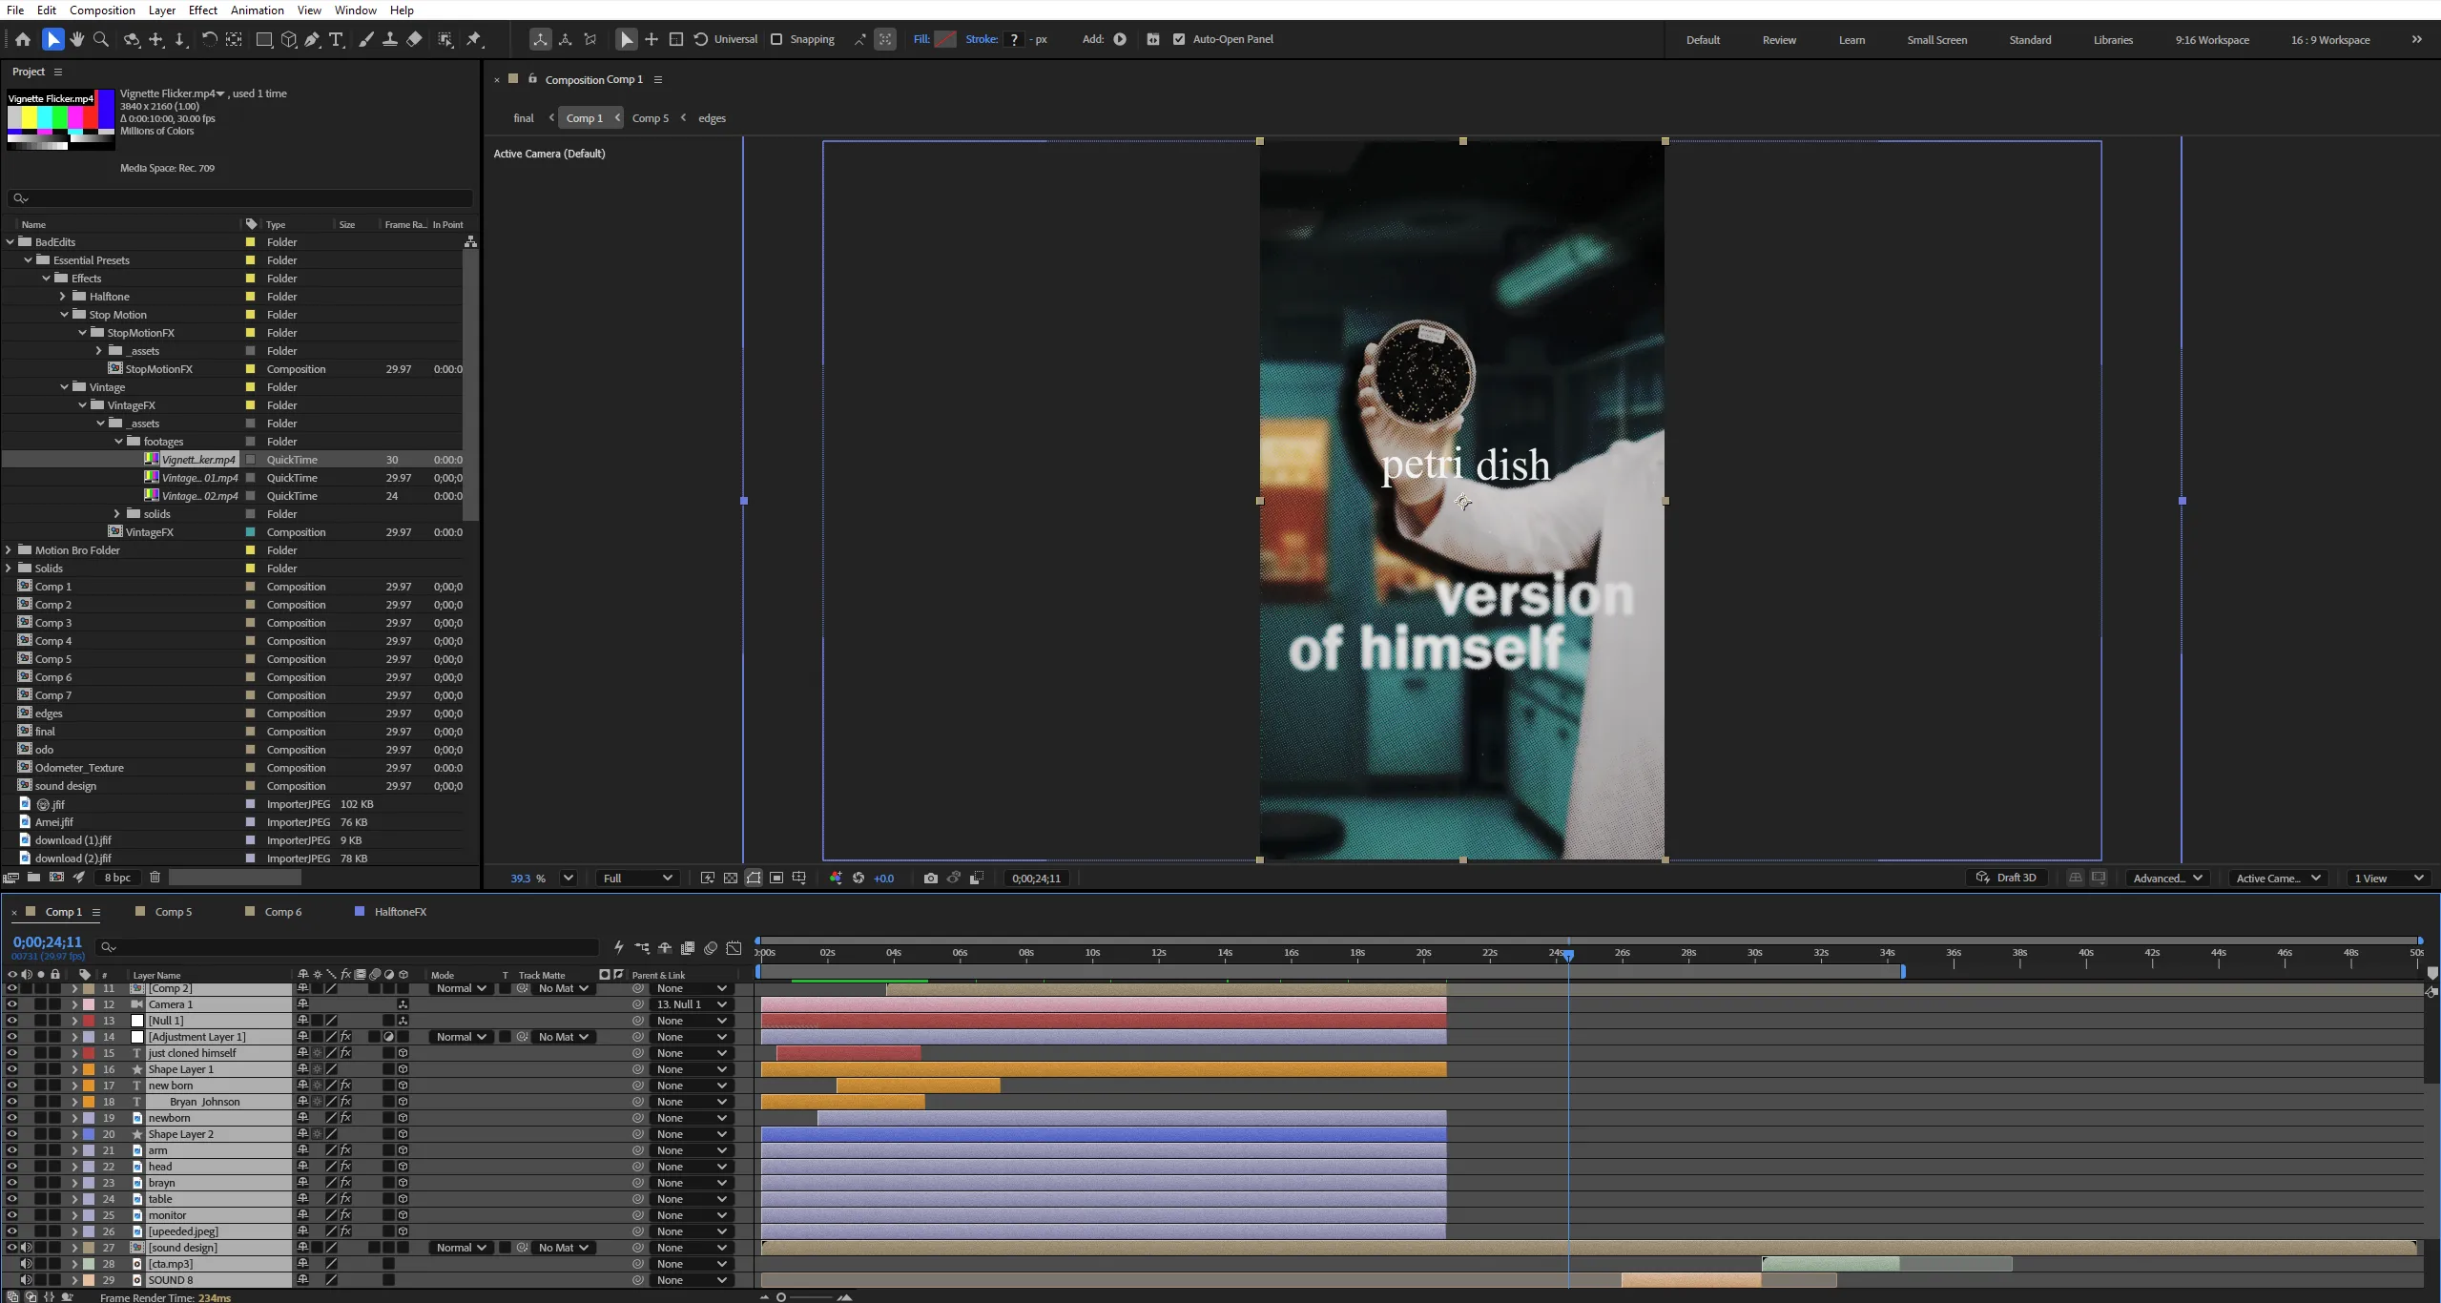This screenshot has width=2441, height=1303.
Task: Activate the Hand tool
Action: (77, 39)
